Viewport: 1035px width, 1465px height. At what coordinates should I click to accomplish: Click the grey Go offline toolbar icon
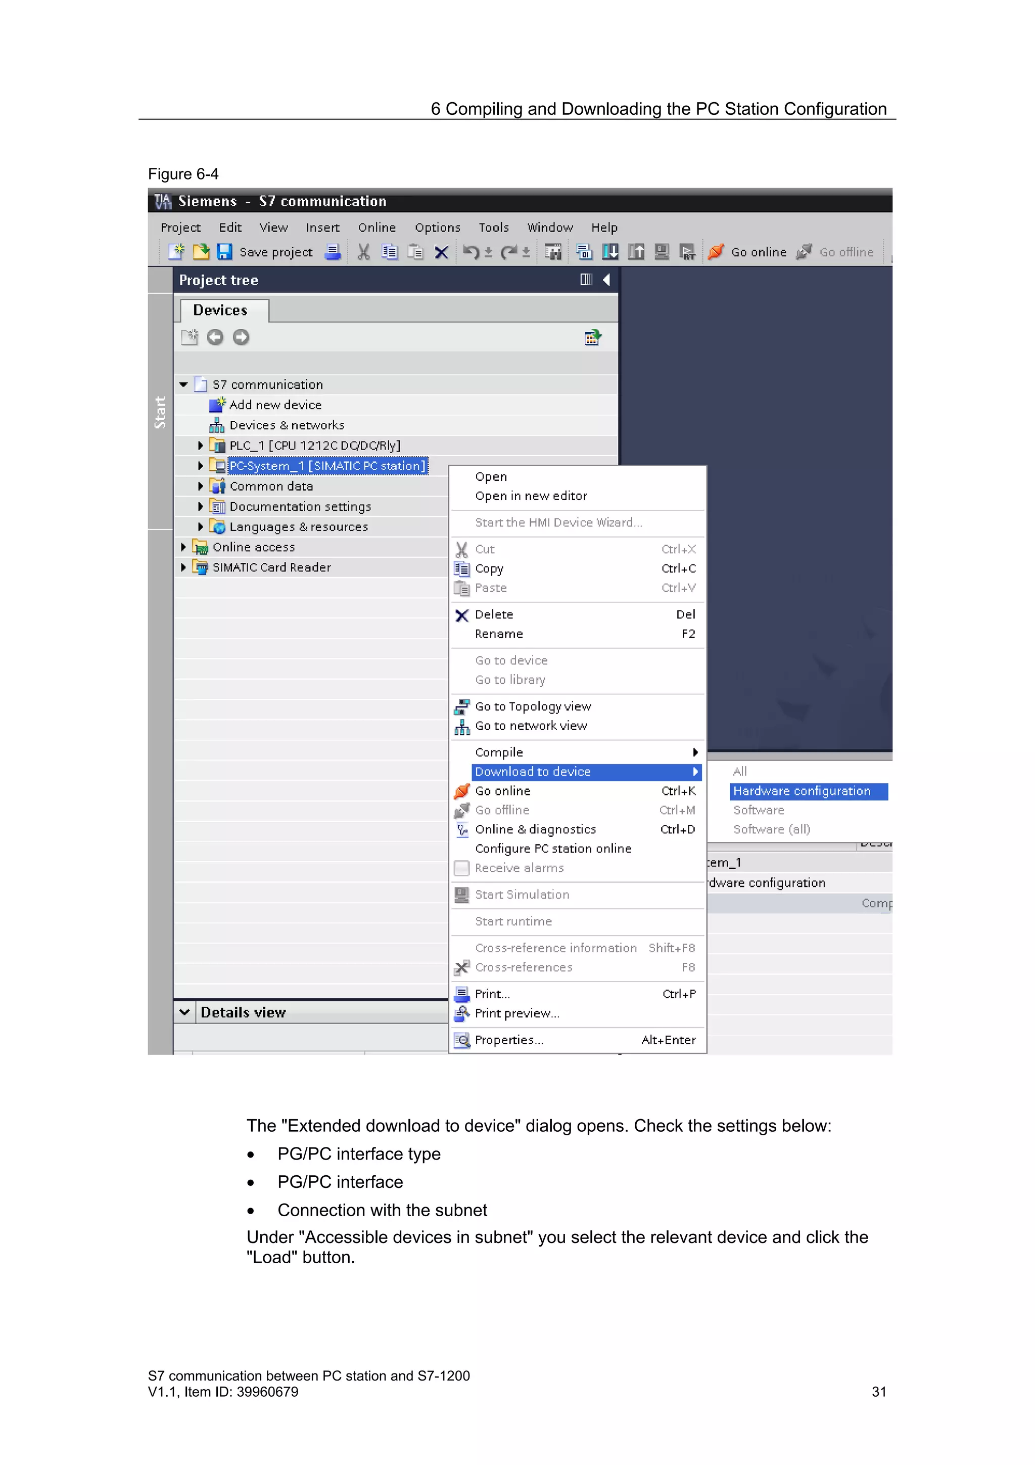(x=804, y=252)
